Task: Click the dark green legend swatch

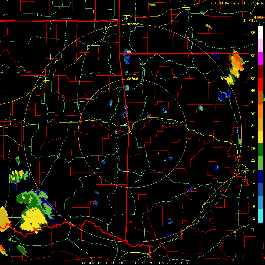Action: pos(260,150)
